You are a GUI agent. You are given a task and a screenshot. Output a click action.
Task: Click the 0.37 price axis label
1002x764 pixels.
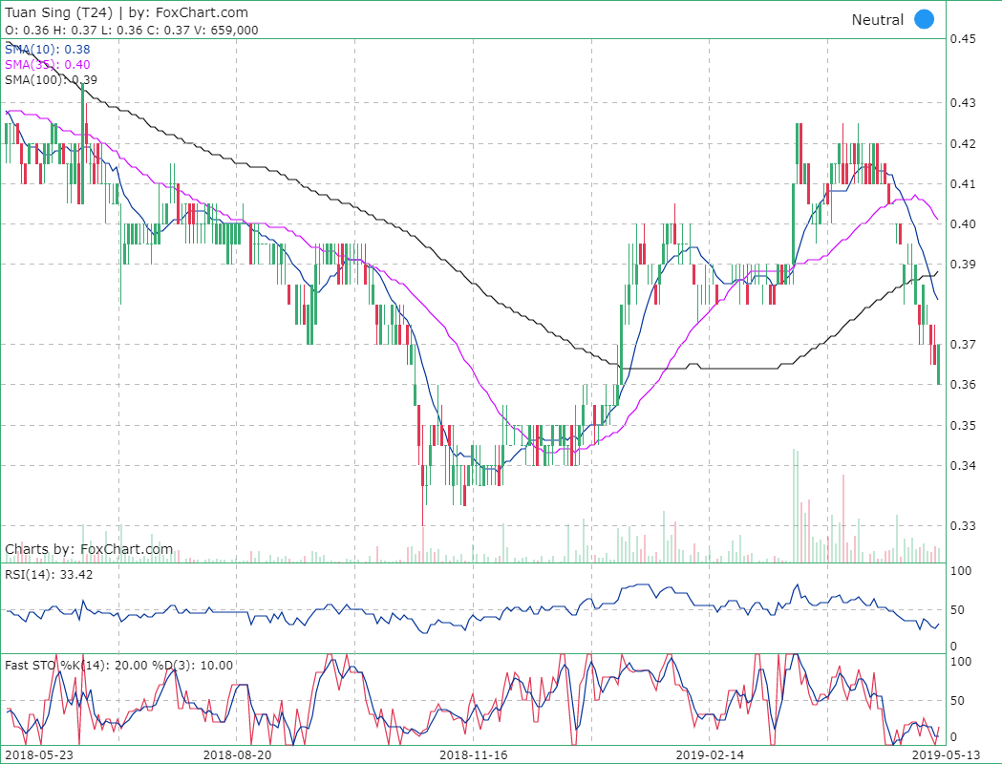point(962,344)
